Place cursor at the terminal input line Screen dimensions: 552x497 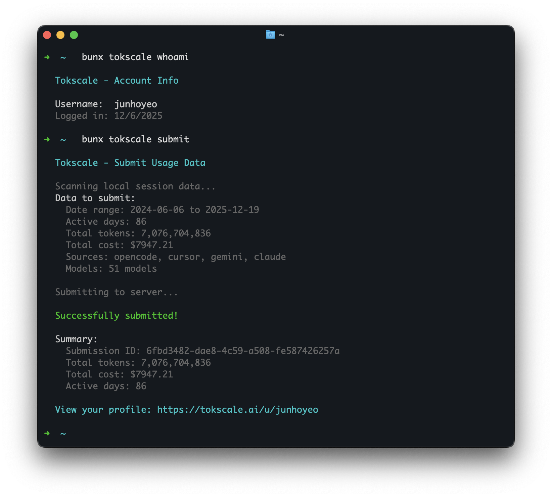[x=71, y=434]
